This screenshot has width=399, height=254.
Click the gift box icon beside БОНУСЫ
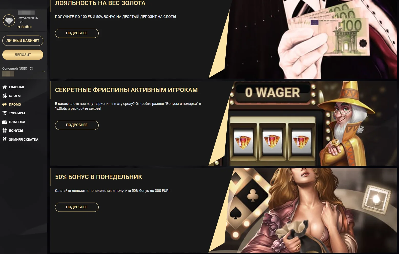click(5, 130)
